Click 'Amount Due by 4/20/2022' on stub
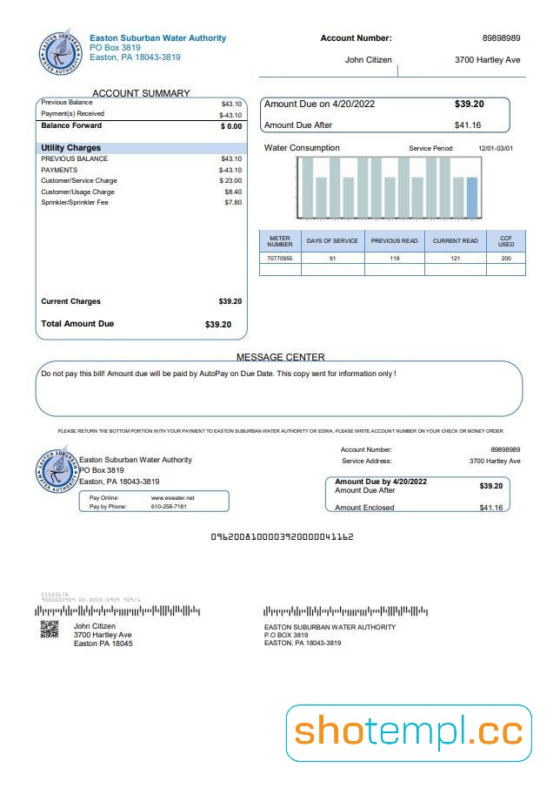 pos(381,482)
